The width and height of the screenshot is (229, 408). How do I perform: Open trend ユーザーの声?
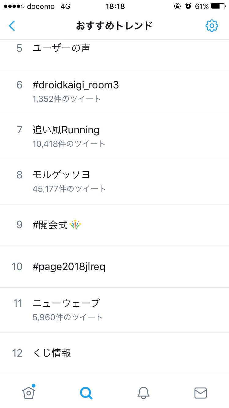click(114, 54)
